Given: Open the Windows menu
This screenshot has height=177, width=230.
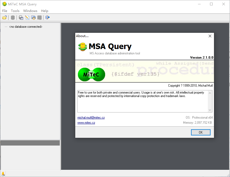Looking at the screenshot, I should click(30, 11).
